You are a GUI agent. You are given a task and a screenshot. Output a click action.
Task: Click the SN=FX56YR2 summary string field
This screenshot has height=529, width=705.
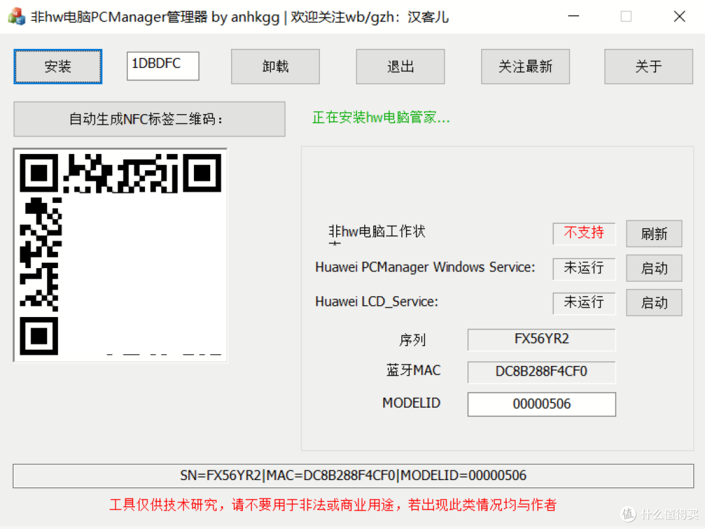coord(353,476)
